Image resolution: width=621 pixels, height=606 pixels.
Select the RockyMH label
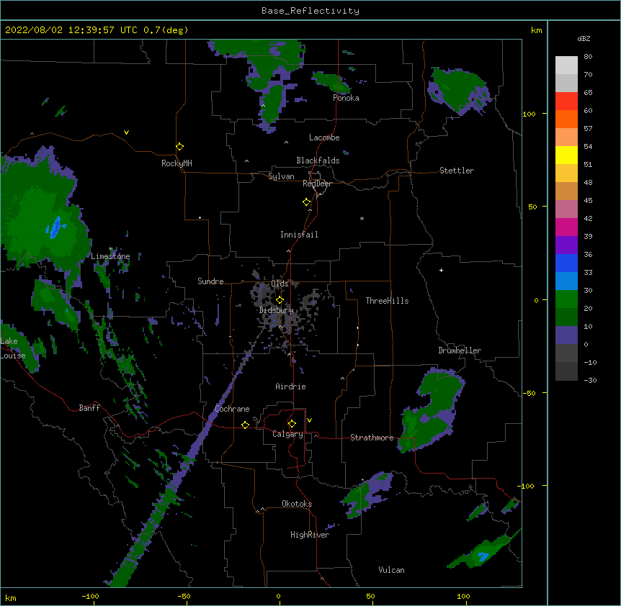coord(177,163)
